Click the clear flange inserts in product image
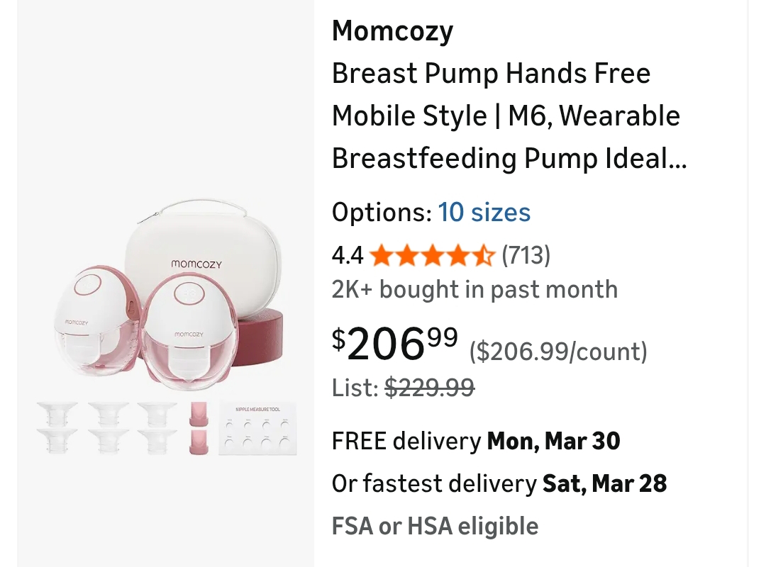This screenshot has width=766, height=567. [108, 427]
